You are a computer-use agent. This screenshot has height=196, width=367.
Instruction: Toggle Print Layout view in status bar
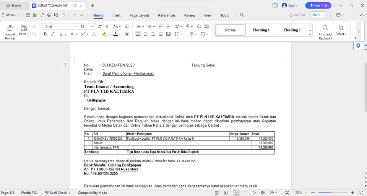pyautogui.click(x=236, y=193)
